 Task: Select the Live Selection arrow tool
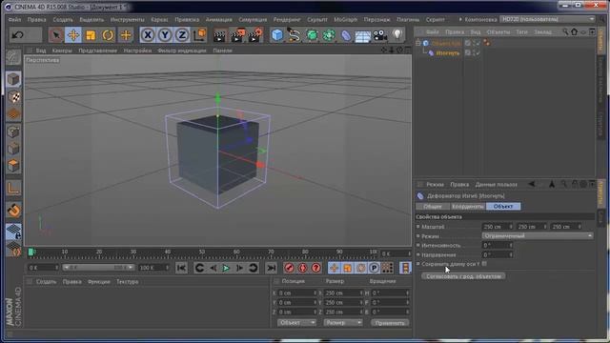click(56, 35)
